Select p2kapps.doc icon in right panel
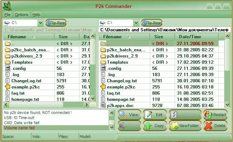The height and width of the screenshot is (142, 233). click(x=103, y=105)
